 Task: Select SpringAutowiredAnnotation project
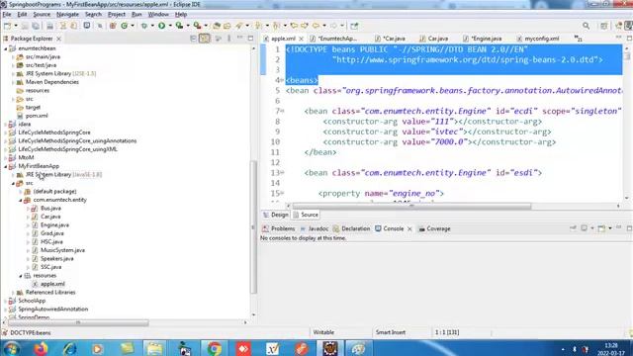click(52, 310)
